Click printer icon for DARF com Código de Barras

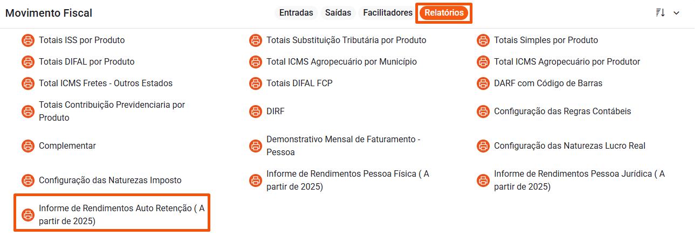click(x=483, y=84)
